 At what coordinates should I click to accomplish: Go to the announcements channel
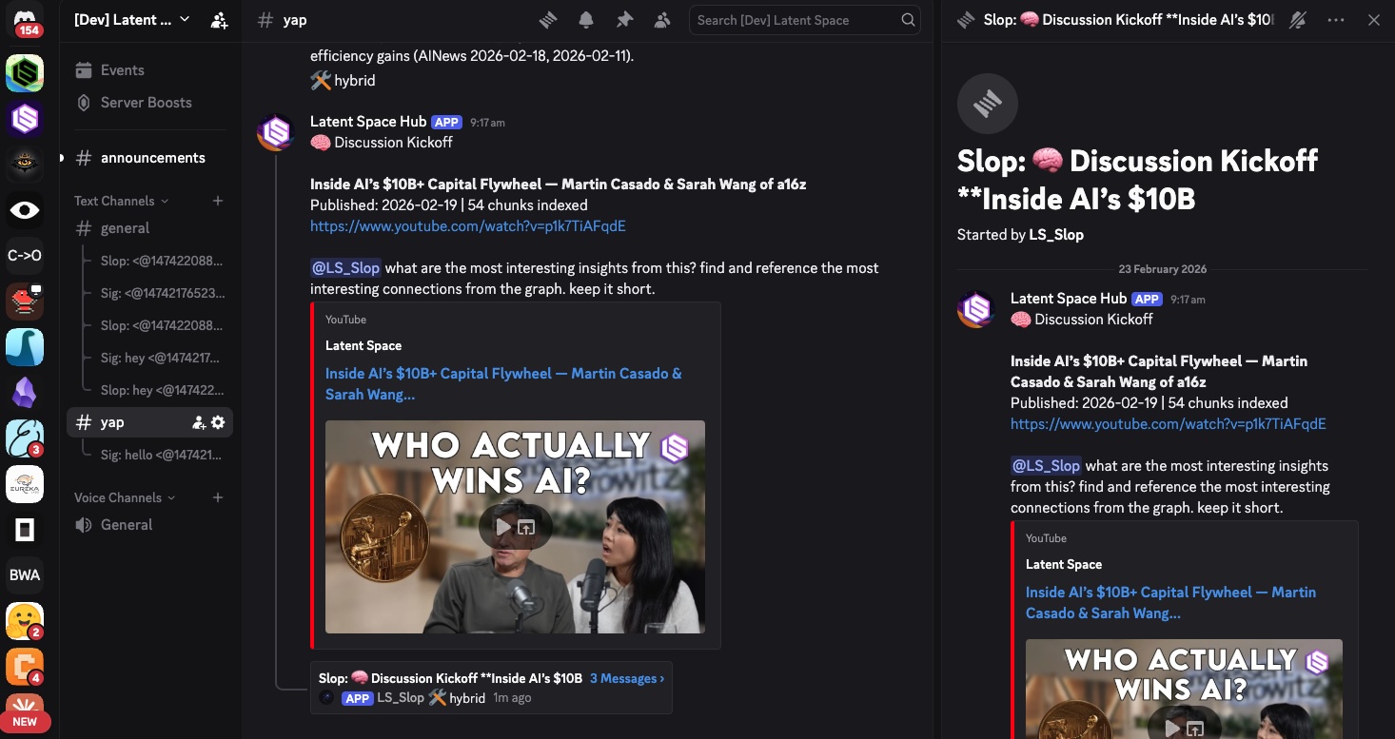click(152, 158)
